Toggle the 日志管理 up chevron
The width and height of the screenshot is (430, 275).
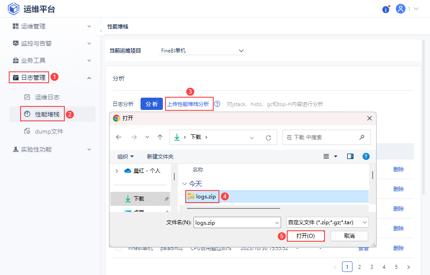tap(89, 78)
